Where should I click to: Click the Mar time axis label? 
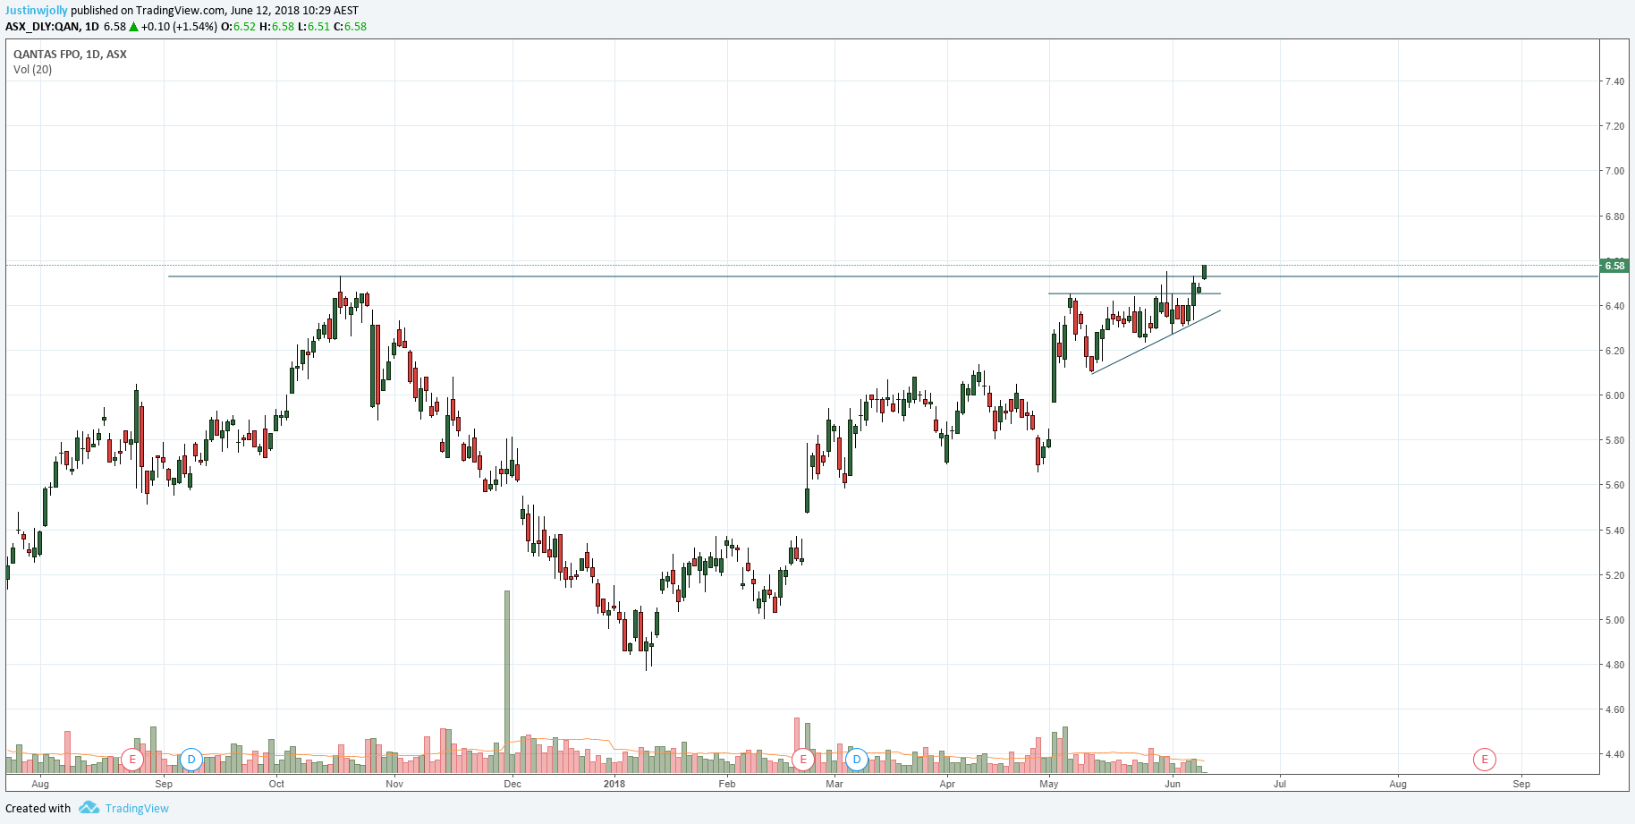tap(834, 784)
